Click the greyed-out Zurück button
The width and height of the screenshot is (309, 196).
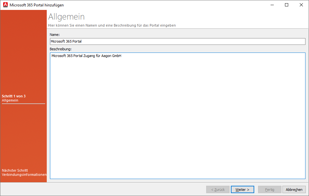218,190
